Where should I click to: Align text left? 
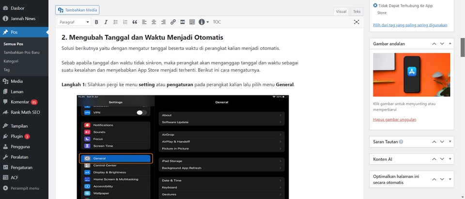pos(144,22)
